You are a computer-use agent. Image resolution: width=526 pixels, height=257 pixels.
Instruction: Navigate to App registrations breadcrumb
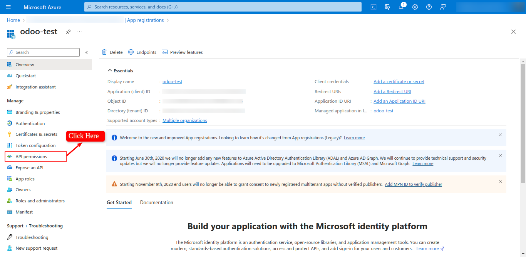pyautogui.click(x=146, y=20)
